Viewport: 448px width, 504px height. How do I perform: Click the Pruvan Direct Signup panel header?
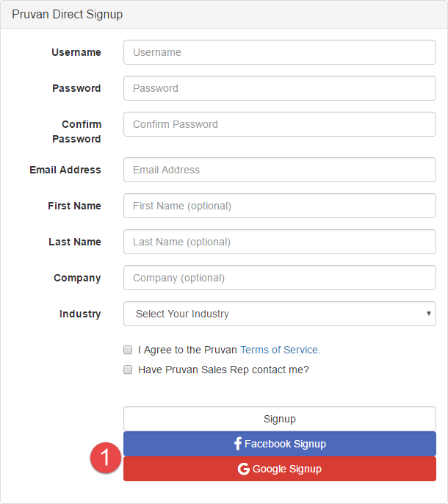pos(68,14)
